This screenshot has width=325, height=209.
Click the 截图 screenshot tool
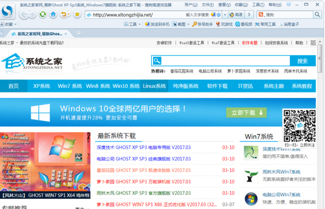(x=179, y=24)
